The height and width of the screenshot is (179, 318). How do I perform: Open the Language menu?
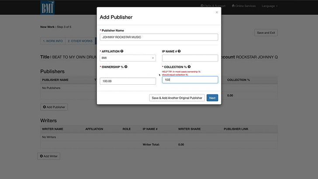(x=270, y=6)
